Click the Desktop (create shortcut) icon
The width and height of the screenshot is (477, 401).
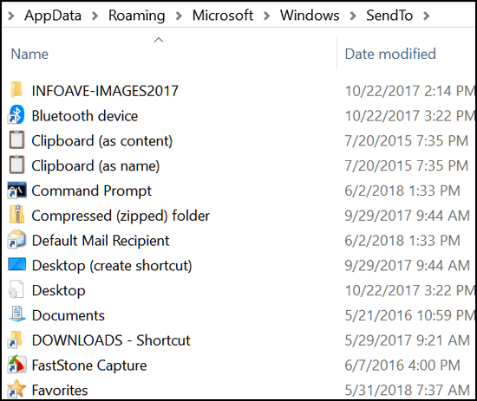16,264
